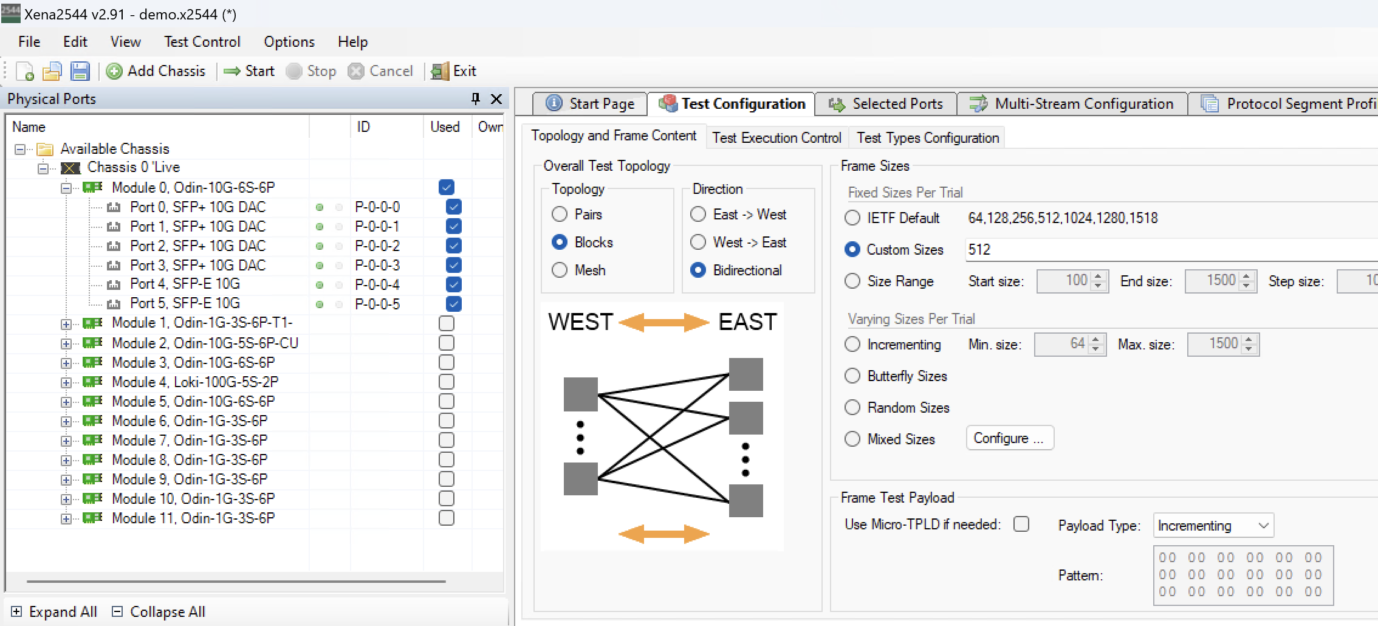
Task: Check the Used box for Module 11
Action: coord(447,518)
